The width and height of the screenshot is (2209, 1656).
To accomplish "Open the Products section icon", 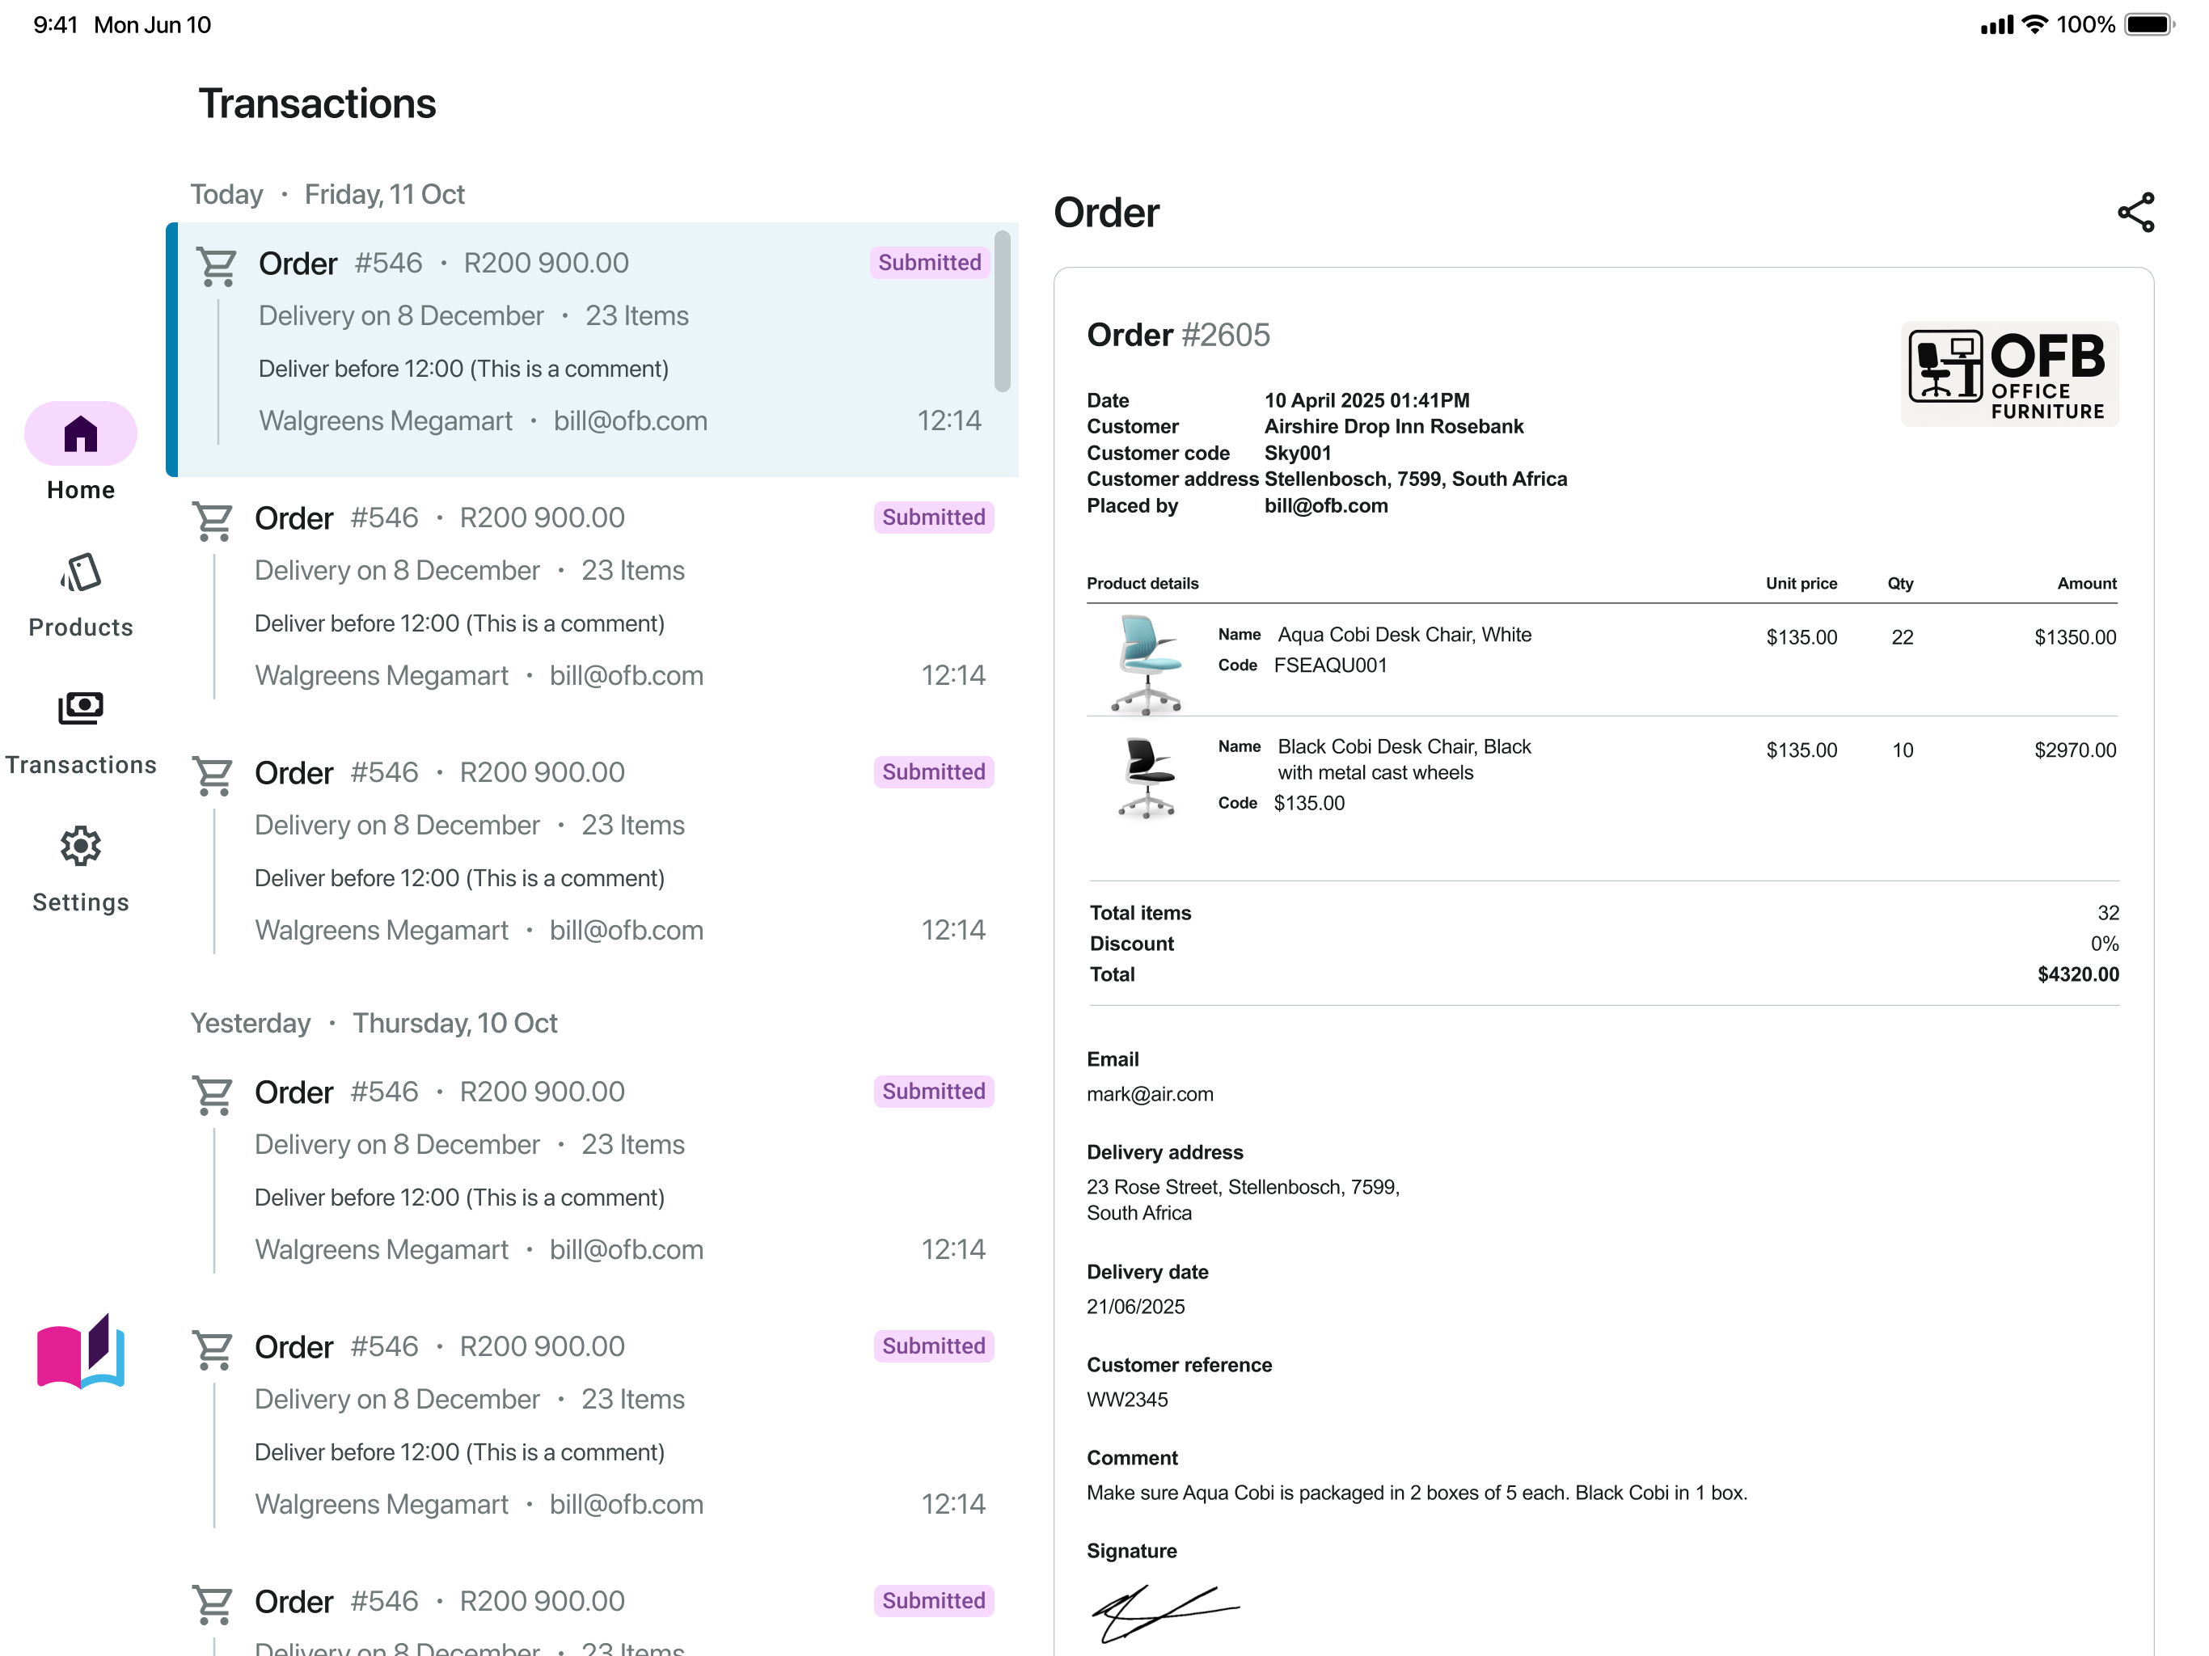I will (81, 573).
